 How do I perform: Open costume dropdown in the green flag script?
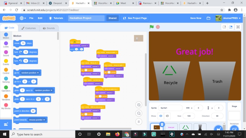pyautogui.click(x=85, y=46)
